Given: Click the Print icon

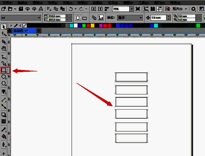Looking at the screenshot, I should click(41, 9).
